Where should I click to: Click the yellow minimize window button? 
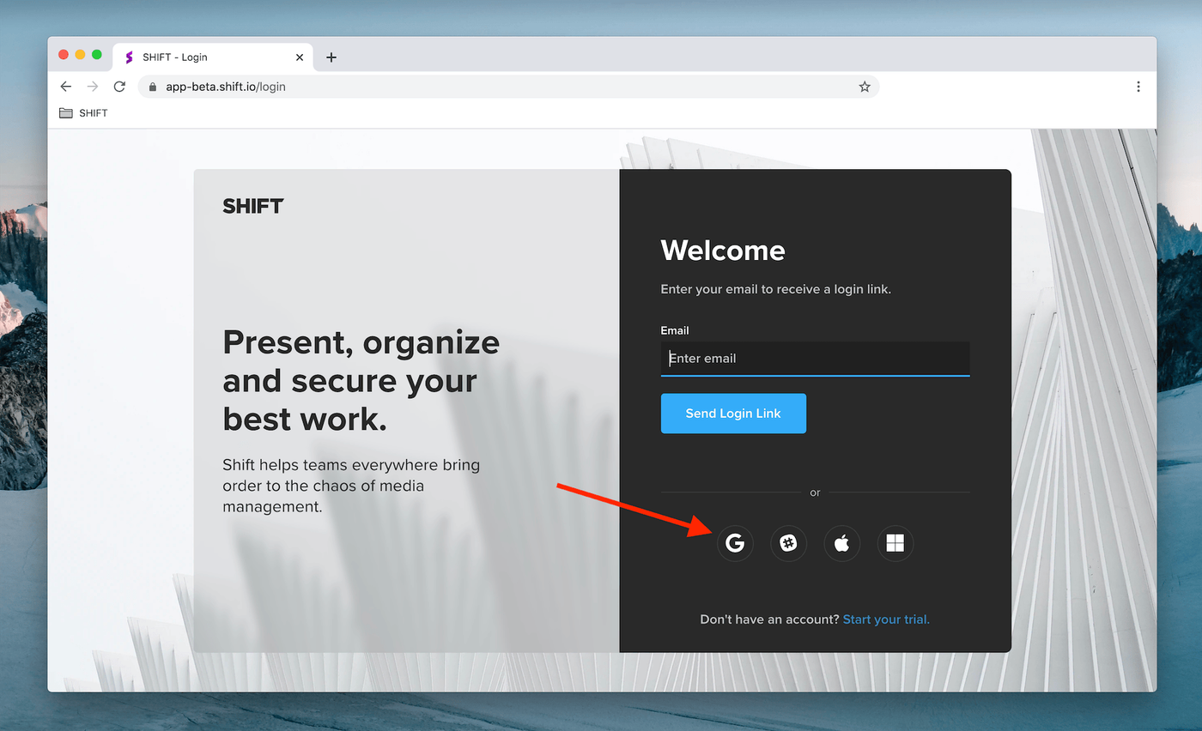pyautogui.click(x=80, y=55)
